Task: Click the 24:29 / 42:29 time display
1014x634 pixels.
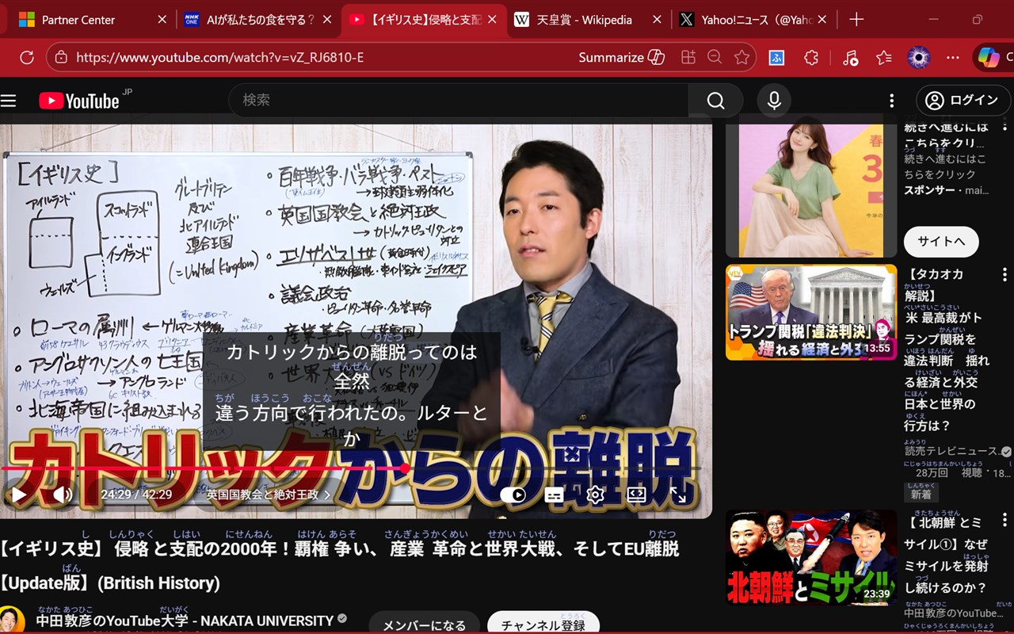Action: (x=136, y=495)
